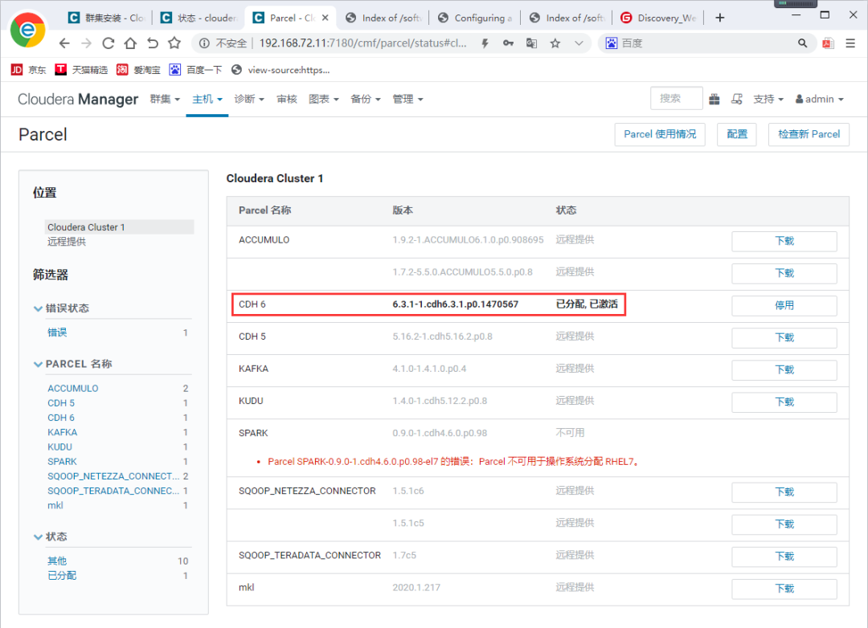Open the 支持 dropdown menu
Image resolution: width=868 pixels, height=628 pixels.
(768, 99)
